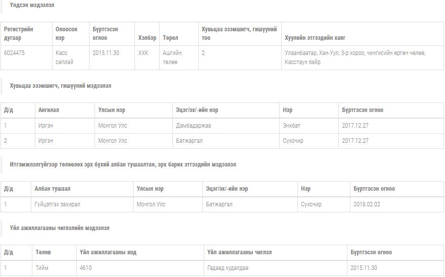445x277 pixels.
Task: Select the registration date 2018.02.02
Action: coord(367,204)
